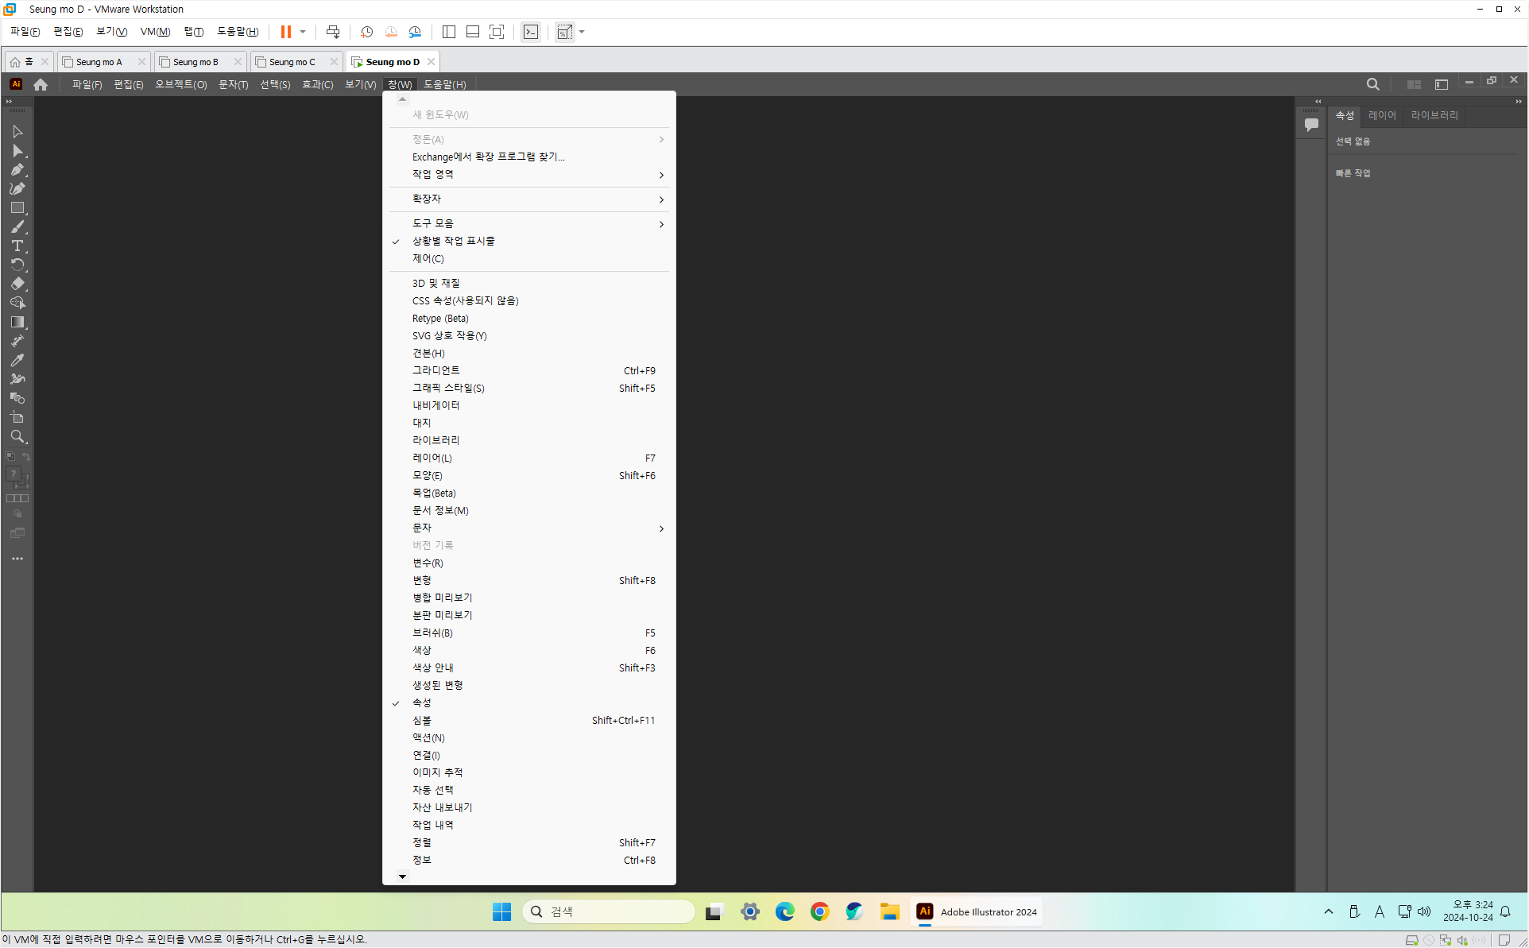Uncheck the 속성 panel menu item
Viewport: 1529px width, 948px height.
click(x=422, y=702)
